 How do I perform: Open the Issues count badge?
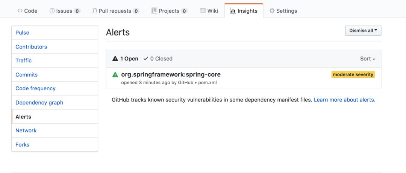77,11
